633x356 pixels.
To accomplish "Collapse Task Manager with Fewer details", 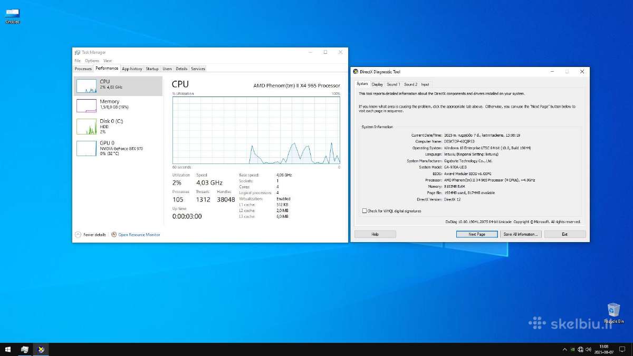I will 91,235.
